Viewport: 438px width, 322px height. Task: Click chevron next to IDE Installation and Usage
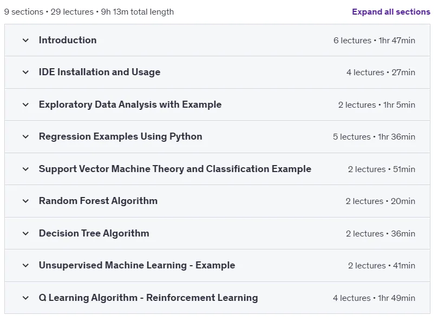point(25,73)
